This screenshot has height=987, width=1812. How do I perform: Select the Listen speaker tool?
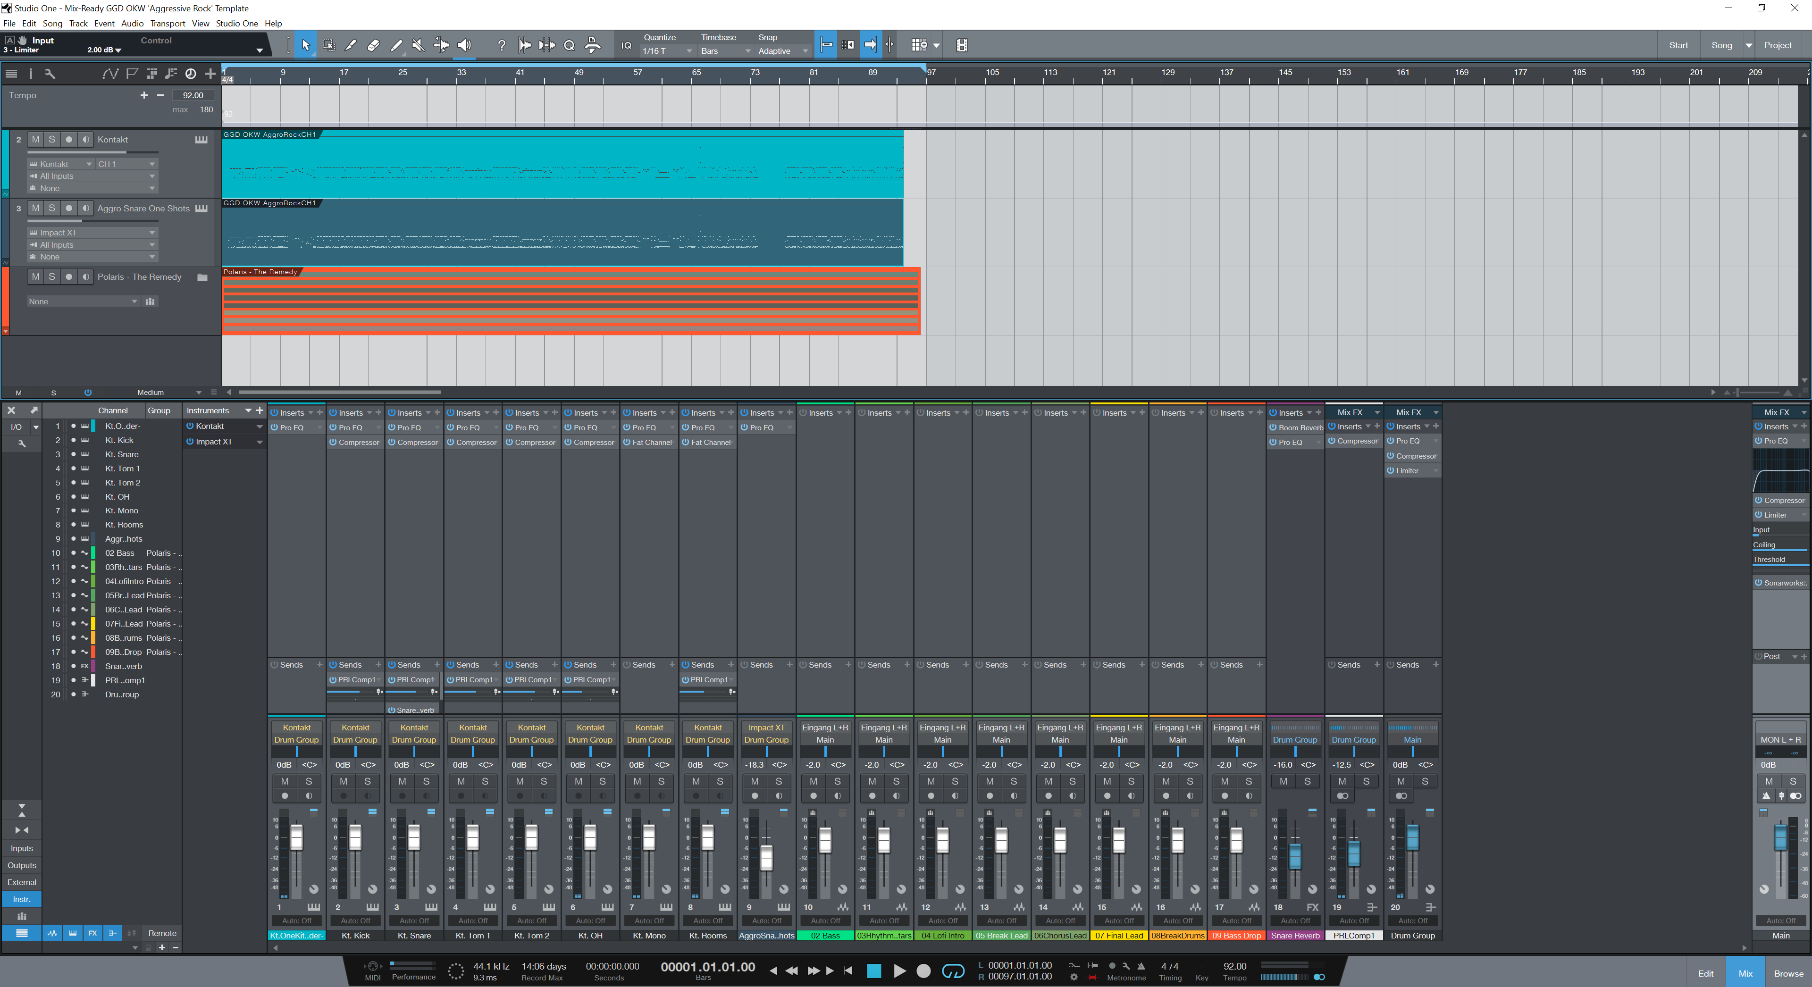click(x=464, y=45)
